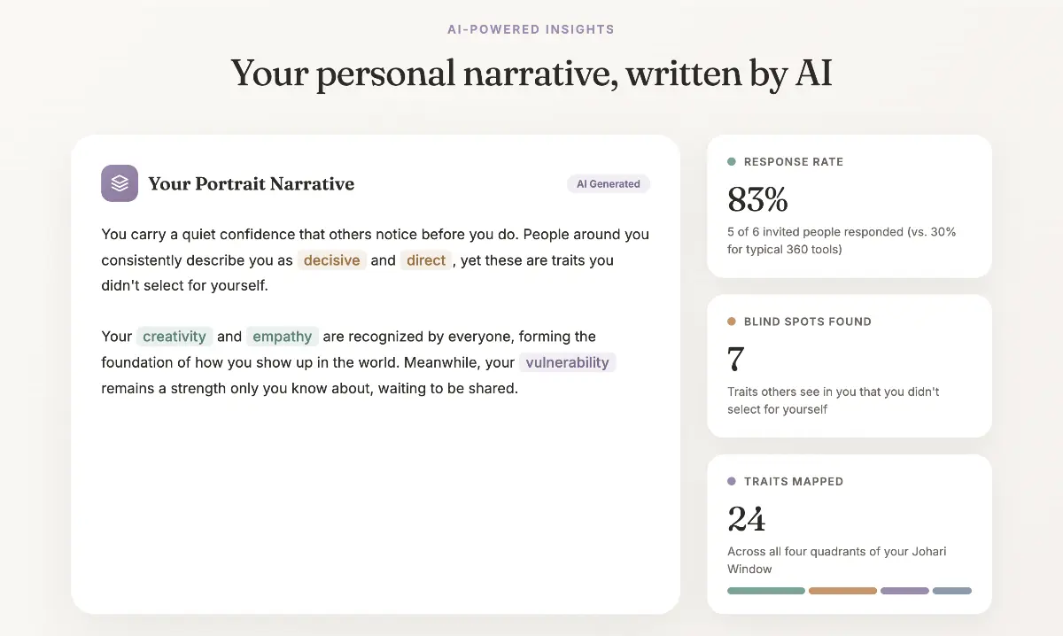Click the Your Portrait Narrative heading
Screen dimensions: 1063x636
[251, 184]
